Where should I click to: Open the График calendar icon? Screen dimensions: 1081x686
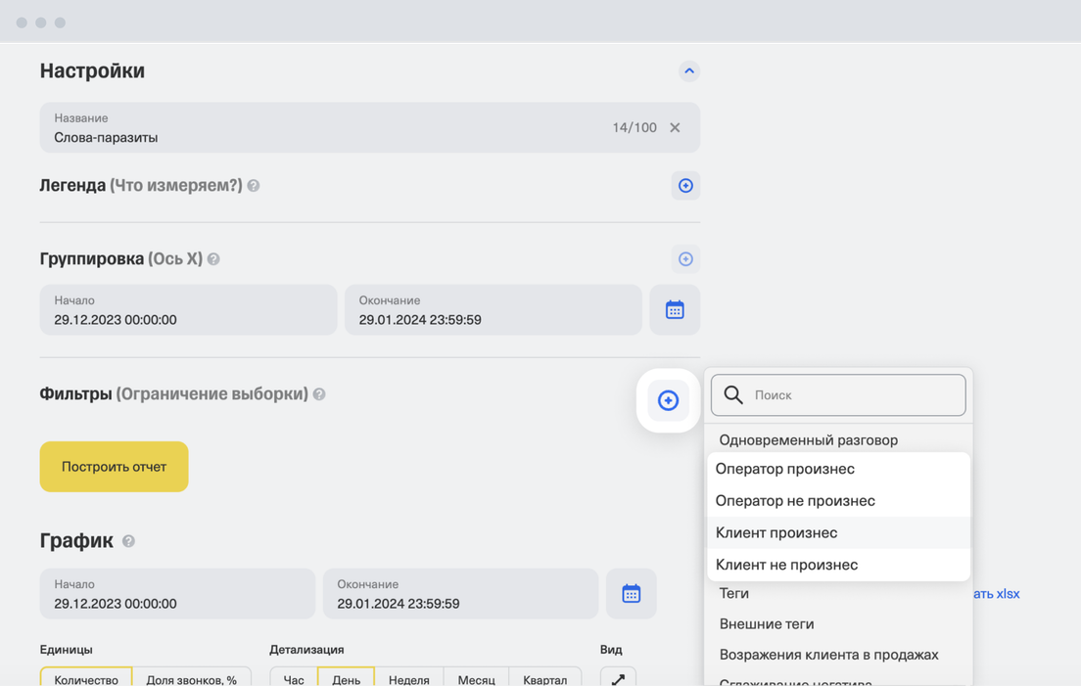pos(631,594)
